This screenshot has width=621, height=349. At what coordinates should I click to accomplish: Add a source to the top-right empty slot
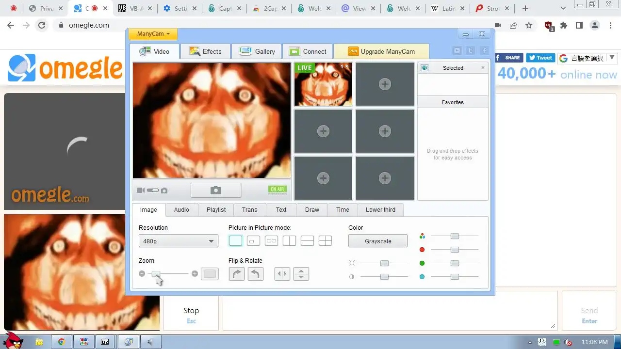pyautogui.click(x=385, y=84)
